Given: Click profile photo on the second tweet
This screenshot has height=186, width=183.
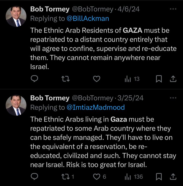Looking at the screenshot, I should [16, 105].
